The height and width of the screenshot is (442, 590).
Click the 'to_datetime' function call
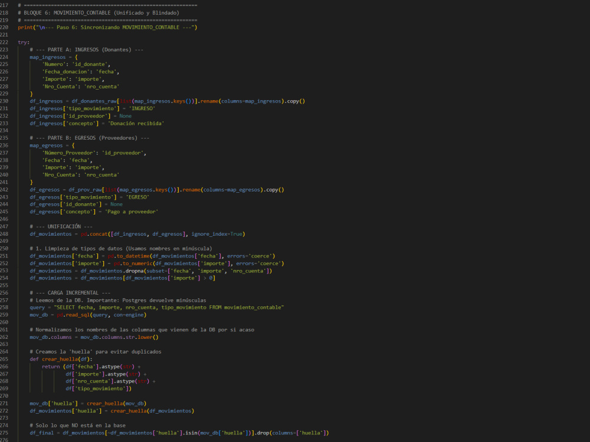coord(133,256)
